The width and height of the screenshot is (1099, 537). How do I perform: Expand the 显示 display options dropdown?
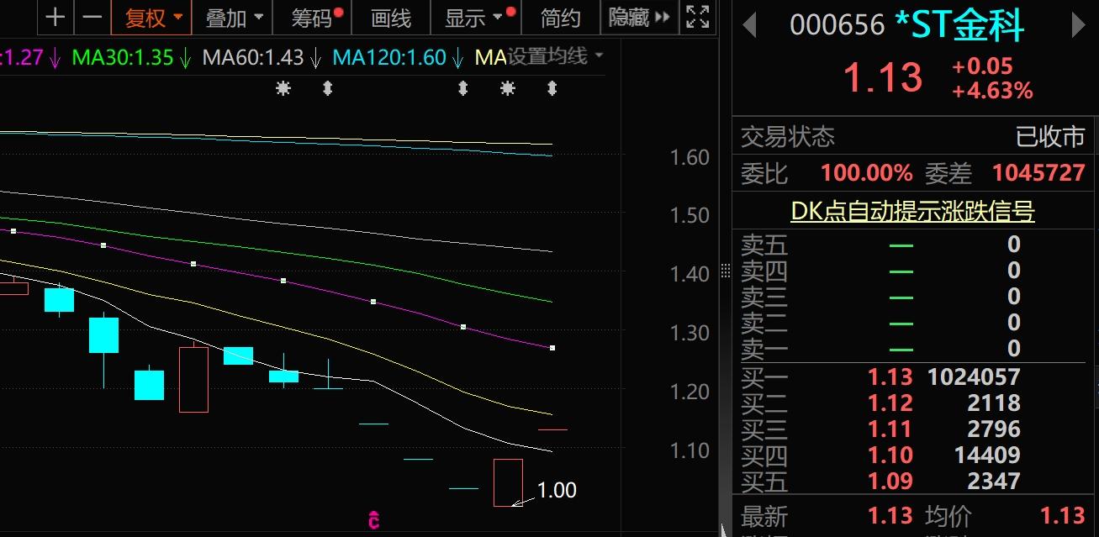[477, 17]
